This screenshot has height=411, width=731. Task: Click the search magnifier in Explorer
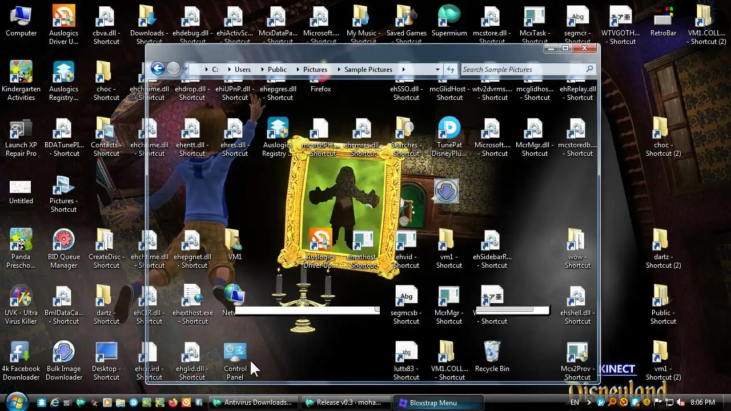click(x=589, y=69)
